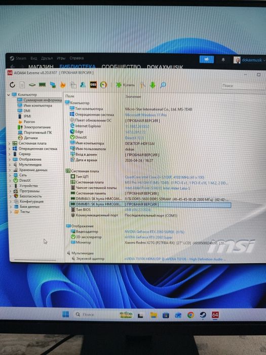266x355 pixels.
Task: Open preferences with the wrench tools icon
Action: (143, 85)
